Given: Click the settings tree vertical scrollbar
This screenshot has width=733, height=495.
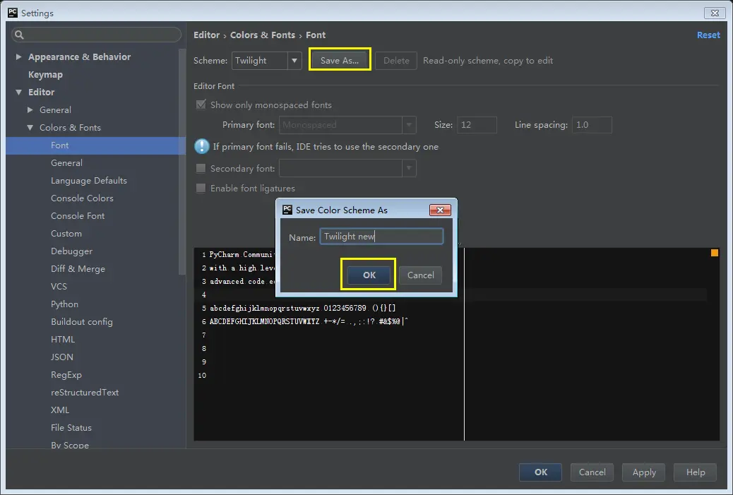Looking at the screenshot, I should coord(182,161).
